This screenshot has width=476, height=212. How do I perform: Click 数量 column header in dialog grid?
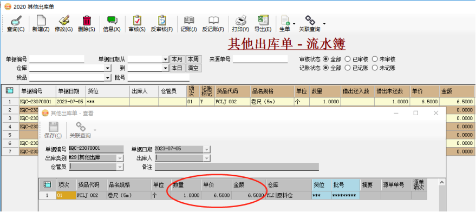pos(186,185)
